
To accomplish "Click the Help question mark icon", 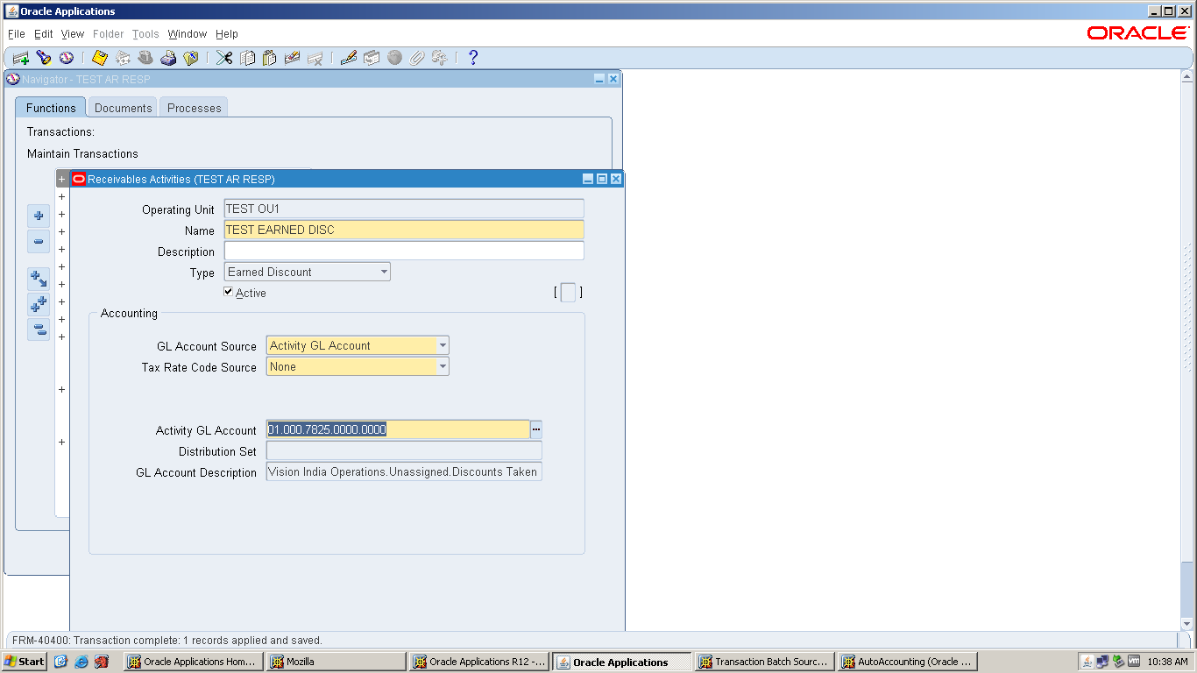I will pos(473,57).
